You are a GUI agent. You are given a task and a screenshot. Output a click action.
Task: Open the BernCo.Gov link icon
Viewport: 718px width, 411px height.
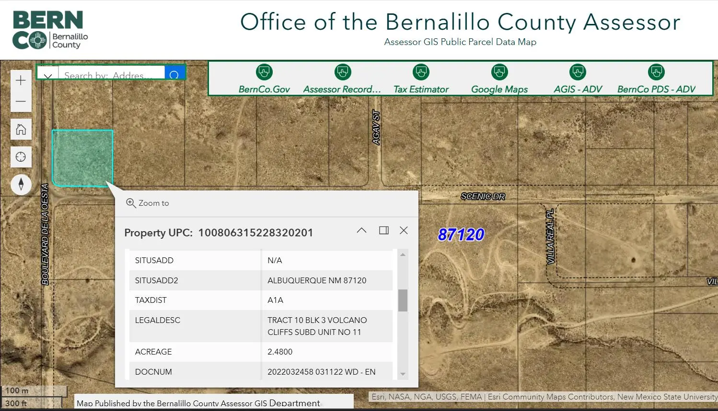tap(264, 72)
